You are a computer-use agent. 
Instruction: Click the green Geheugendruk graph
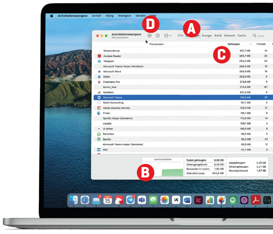[172, 172]
